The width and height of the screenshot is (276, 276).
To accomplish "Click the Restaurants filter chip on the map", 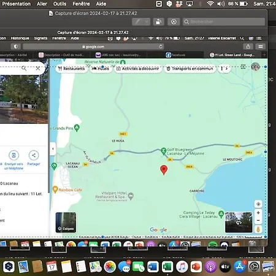I will pyautogui.click(x=71, y=69).
